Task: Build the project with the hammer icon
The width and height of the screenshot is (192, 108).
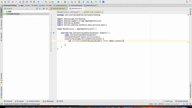Action: (x=46, y=2)
